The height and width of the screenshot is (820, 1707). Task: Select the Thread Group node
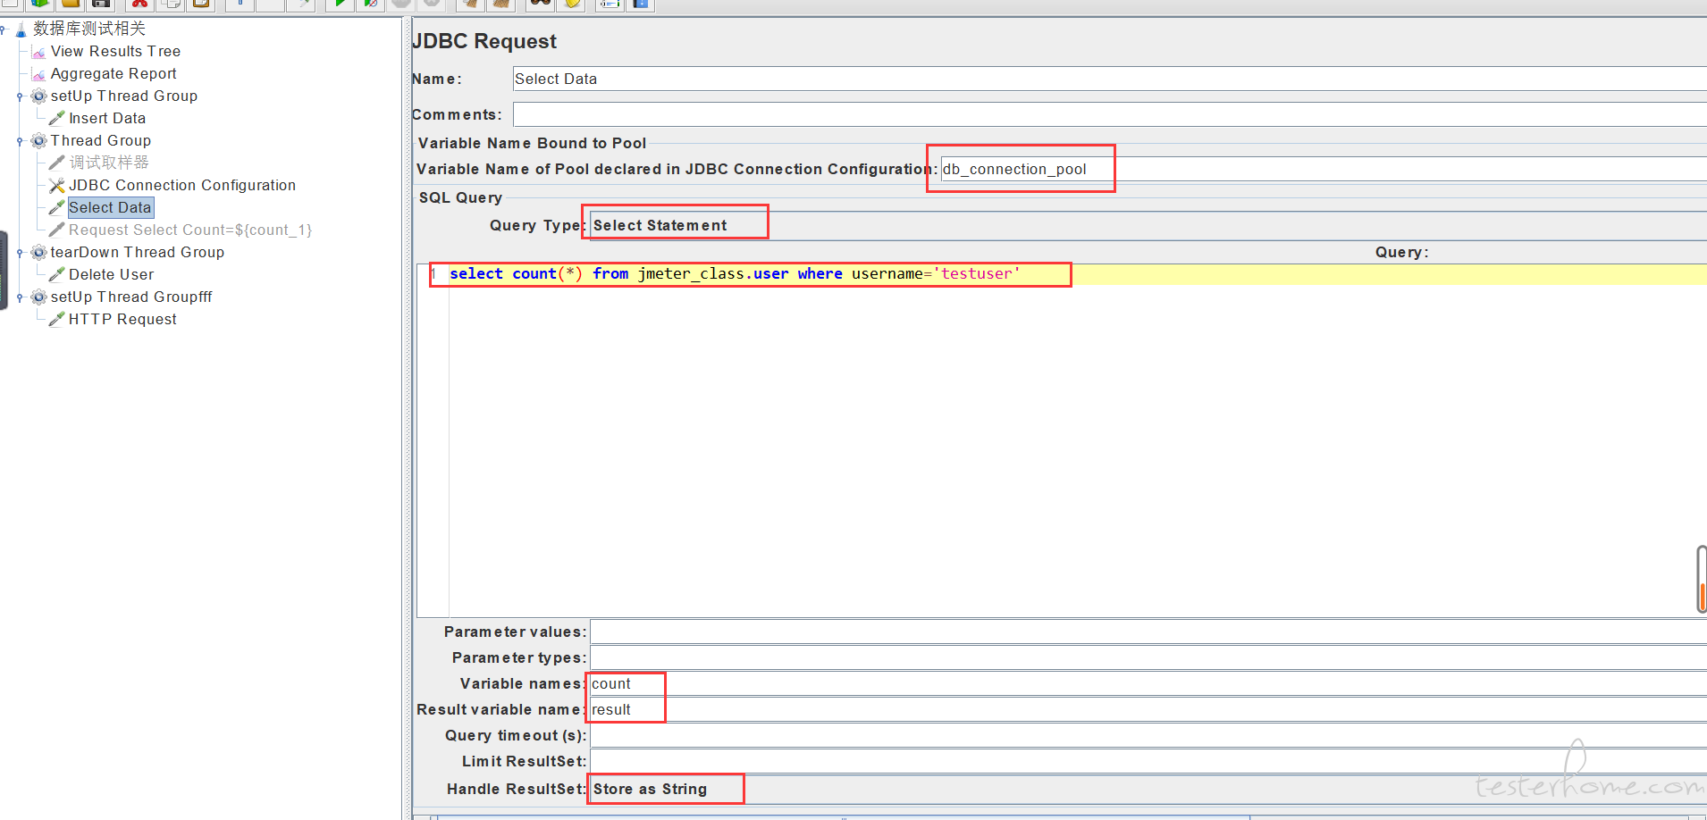[101, 140]
